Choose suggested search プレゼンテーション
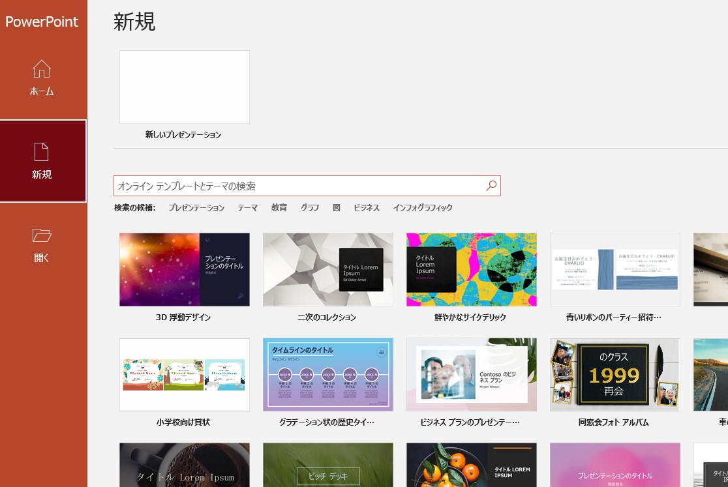This screenshot has height=487, width=728. 196,208
